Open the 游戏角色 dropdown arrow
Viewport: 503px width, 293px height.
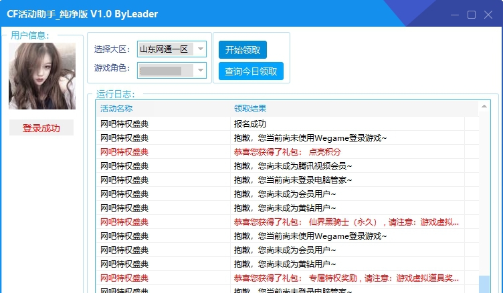pyautogui.click(x=201, y=70)
